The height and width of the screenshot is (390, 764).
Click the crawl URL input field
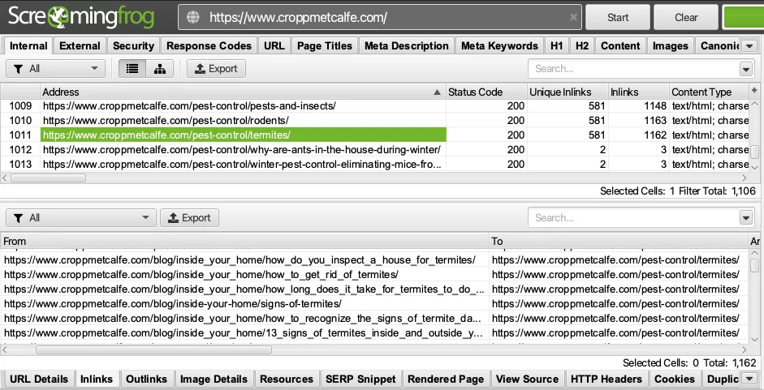point(380,18)
